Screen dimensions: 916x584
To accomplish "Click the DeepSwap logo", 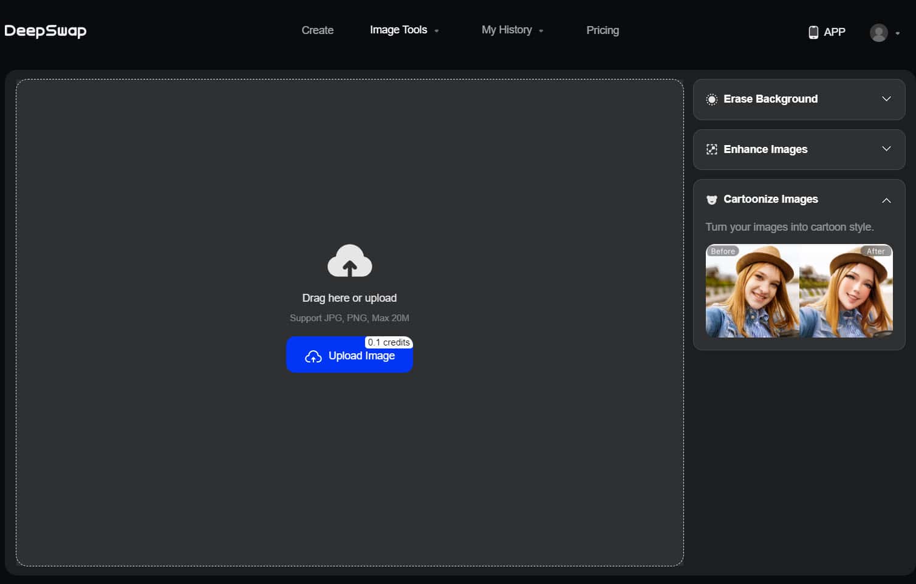I will 45,30.
